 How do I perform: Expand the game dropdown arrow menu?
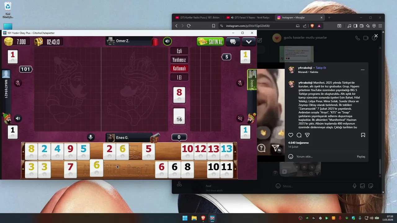[249, 42]
